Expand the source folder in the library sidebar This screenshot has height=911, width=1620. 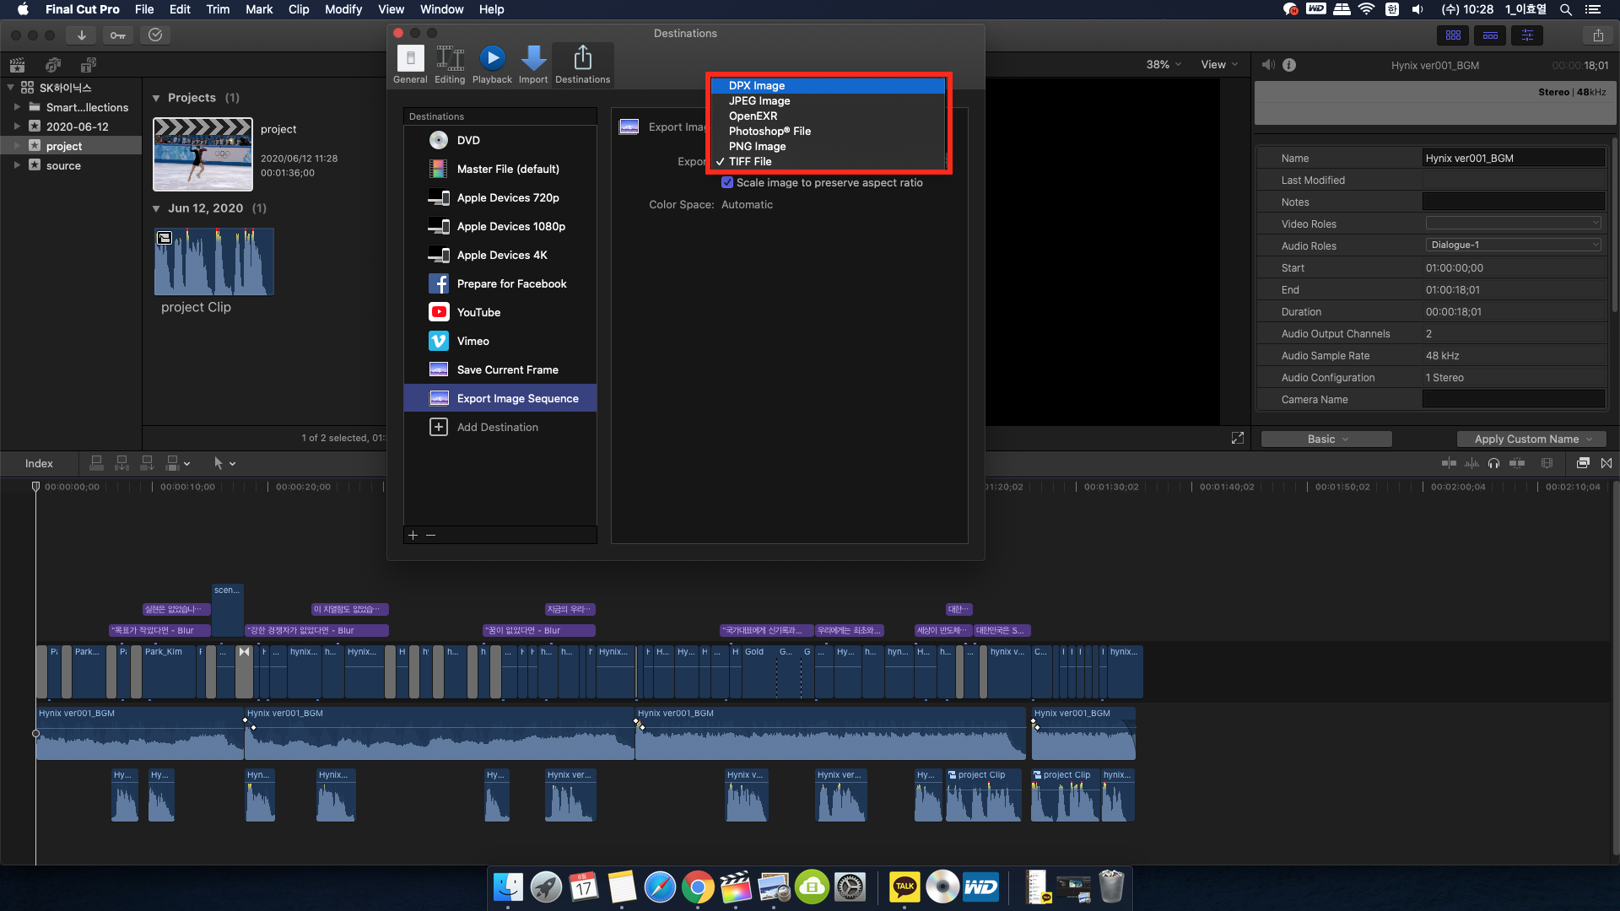18,165
